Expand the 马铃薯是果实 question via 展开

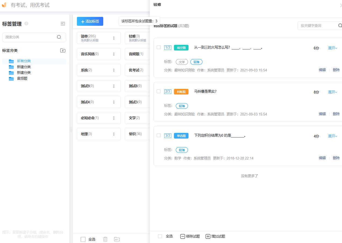[x=333, y=92]
